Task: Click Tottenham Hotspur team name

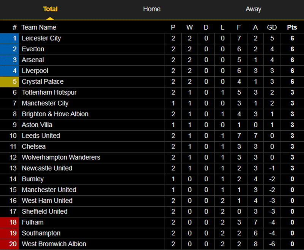Action: [49, 92]
